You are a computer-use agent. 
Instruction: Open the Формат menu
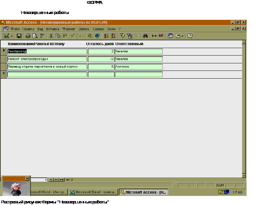[x=68, y=29]
